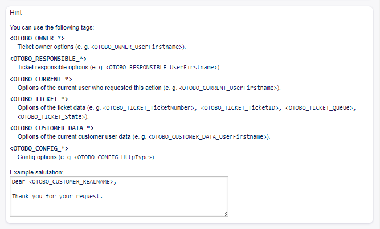Select the OTOBO_CUSTOMER_DATA_UserFirstname example code
This screenshot has height=229, width=380.
208,137
